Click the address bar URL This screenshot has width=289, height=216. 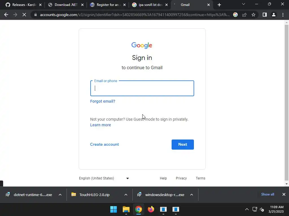(x=135, y=15)
